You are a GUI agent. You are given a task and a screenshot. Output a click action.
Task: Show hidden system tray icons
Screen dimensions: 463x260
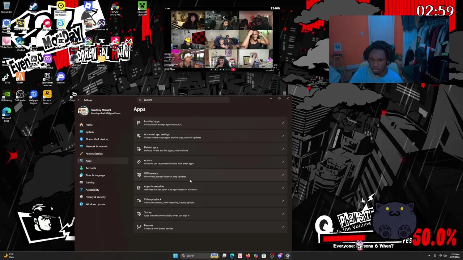pyautogui.click(x=429, y=256)
